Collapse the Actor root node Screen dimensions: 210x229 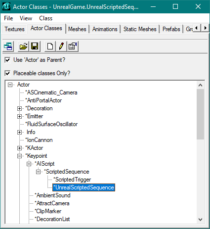tap(10, 85)
